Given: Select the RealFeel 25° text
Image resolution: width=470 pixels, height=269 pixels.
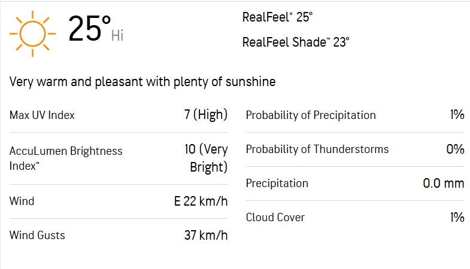Looking at the screenshot, I should (277, 17).
